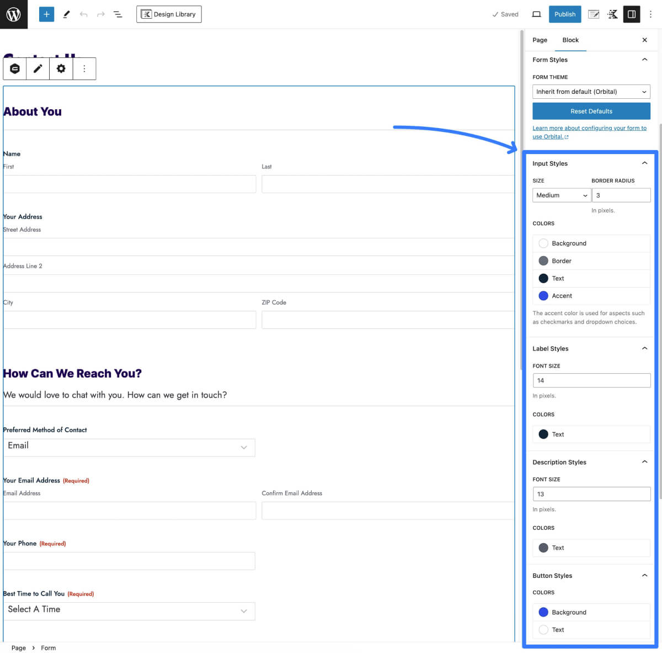Click the Email Address input

(130, 511)
